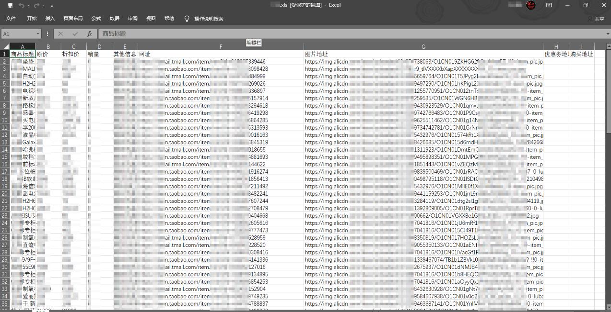Click the Undo arrow icon
This screenshot has width=611, height=312.
21,5
